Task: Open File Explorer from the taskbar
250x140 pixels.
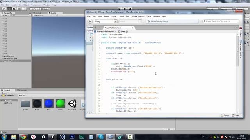Action: point(14,137)
